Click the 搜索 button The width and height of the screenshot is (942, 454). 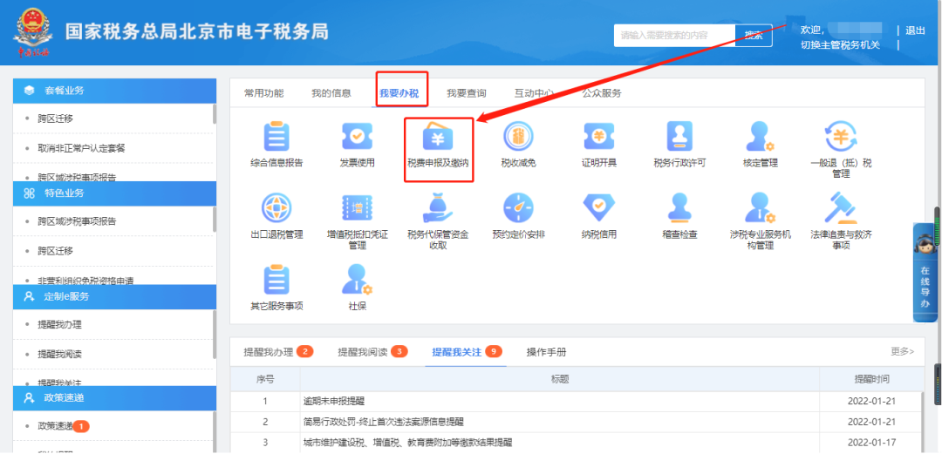click(x=754, y=36)
